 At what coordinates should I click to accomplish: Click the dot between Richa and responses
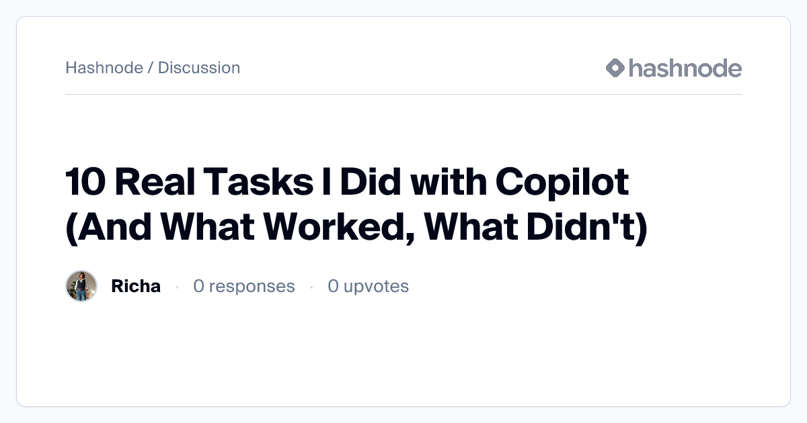177,287
